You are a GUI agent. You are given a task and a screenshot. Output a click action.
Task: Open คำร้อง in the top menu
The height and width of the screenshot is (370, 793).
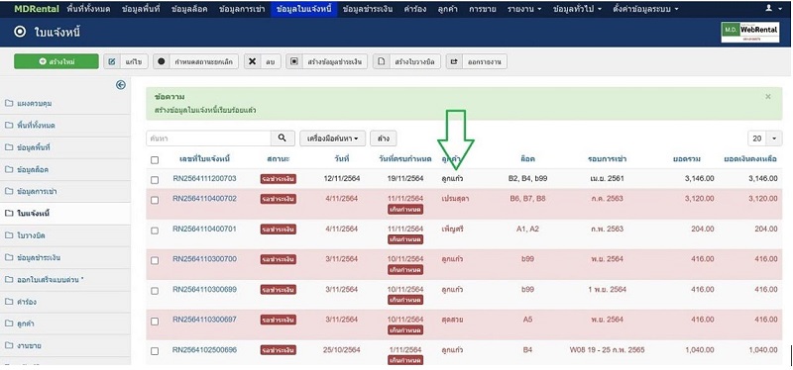coord(416,9)
